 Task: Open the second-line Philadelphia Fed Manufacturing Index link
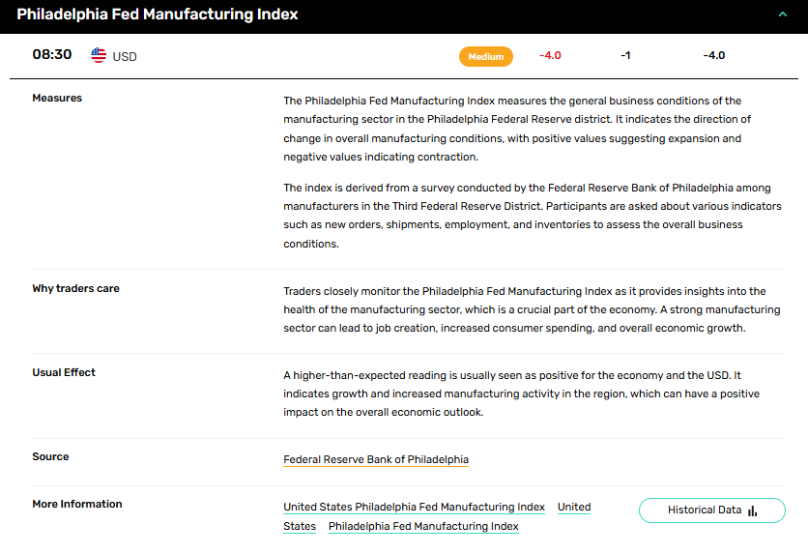click(x=423, y=526)
